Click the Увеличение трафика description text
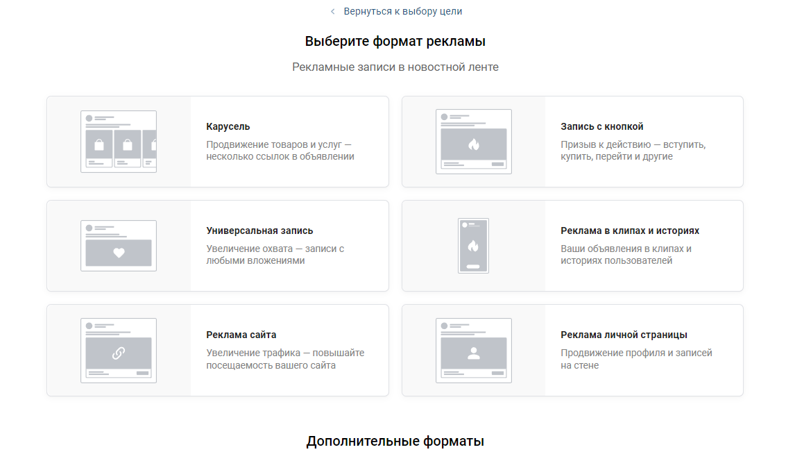This screenshot has width=795, height=461. [285, 359]
